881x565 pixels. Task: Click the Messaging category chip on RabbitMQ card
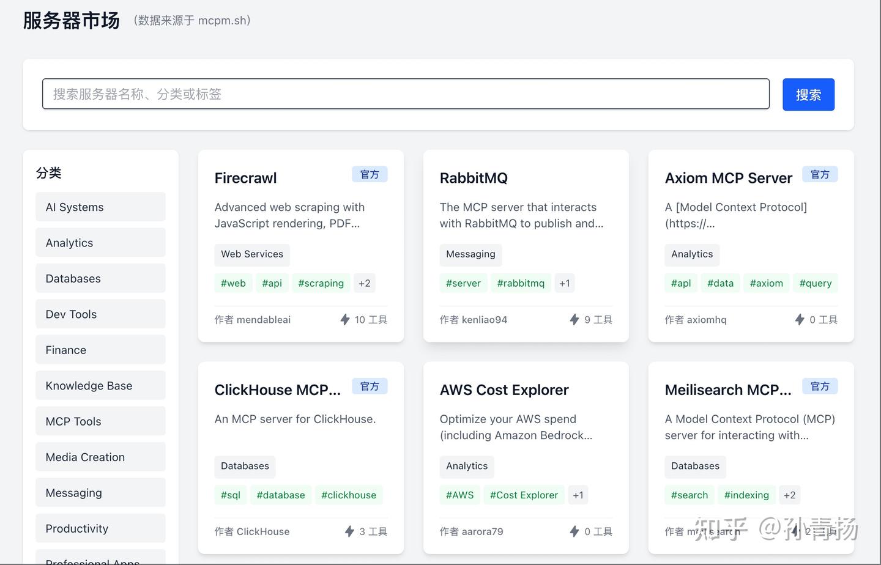470,254
